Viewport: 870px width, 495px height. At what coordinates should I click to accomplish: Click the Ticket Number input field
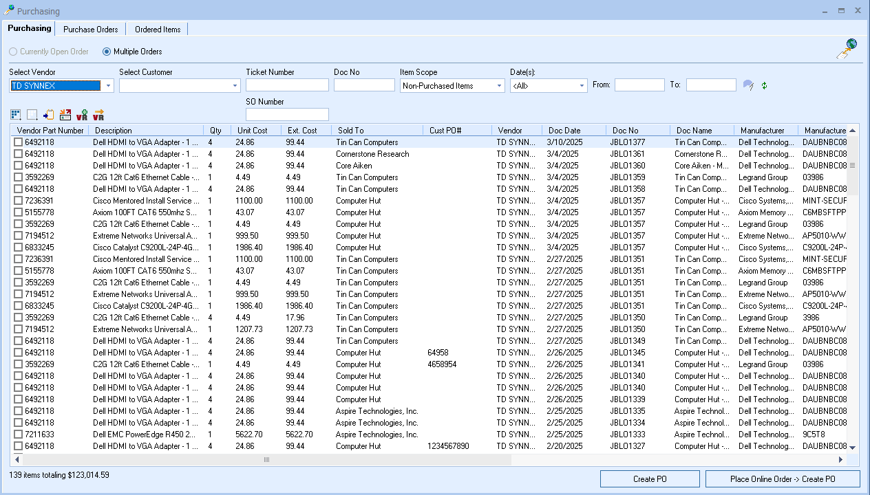click(x=287, y=85)
